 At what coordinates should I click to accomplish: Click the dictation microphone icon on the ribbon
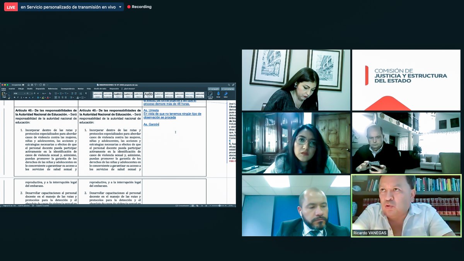coord(218,94)
